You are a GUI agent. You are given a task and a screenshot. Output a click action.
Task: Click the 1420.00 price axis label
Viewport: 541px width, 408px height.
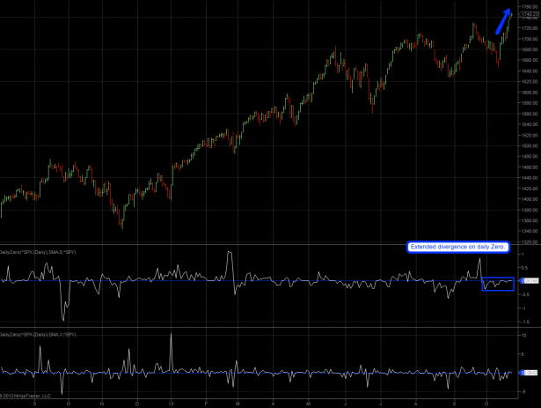pos(530,189)
